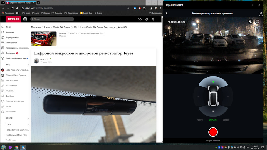Open the Маркетплейсы bookmarks folder
The width and height of the screenshot is (267, 150).
coord(71,13)
